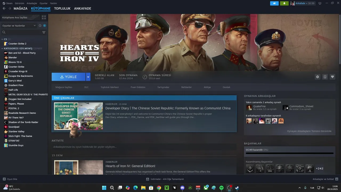Toggle the ready-to-play filter icon
The width and height of the screenshot is (341, 192).
(x=44, y=26)
